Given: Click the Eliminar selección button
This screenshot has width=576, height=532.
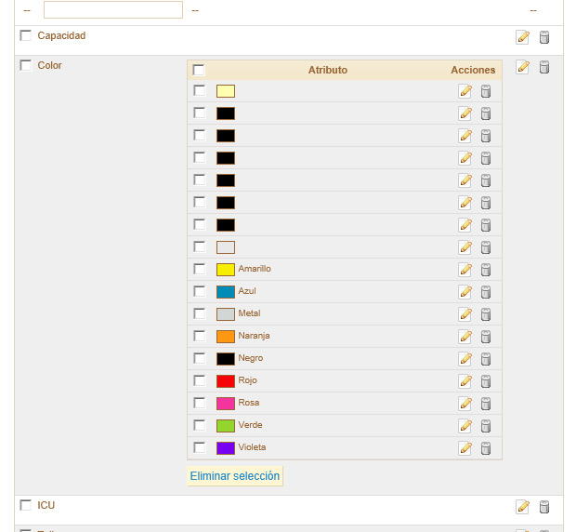Looking at the screenshot, I should [x=235, y=476].
